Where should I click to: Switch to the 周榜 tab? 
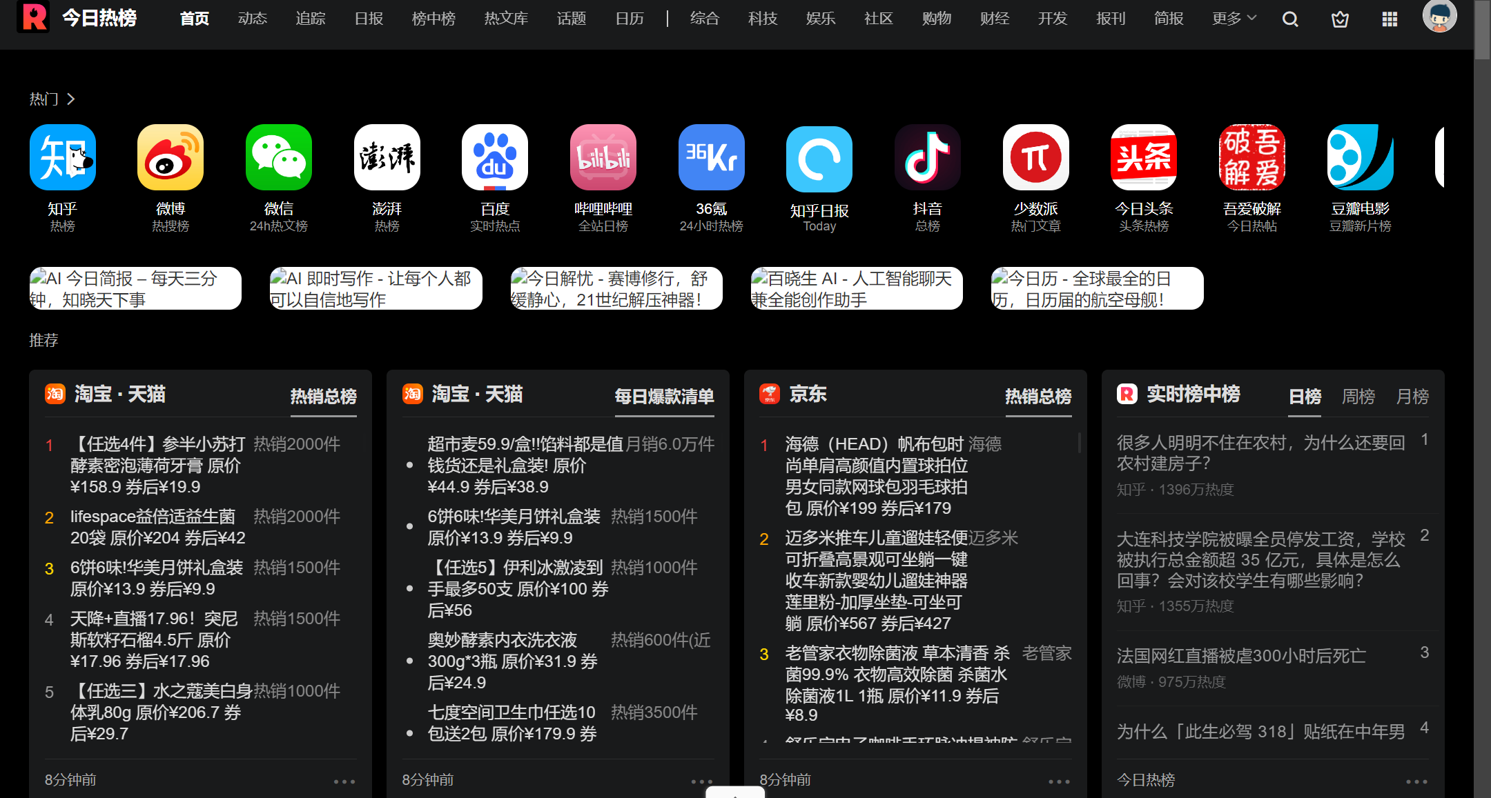(x=1358, y=397)
